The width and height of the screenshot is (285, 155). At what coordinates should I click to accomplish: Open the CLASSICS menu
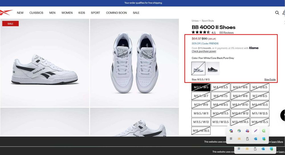(x=36, y=13)
